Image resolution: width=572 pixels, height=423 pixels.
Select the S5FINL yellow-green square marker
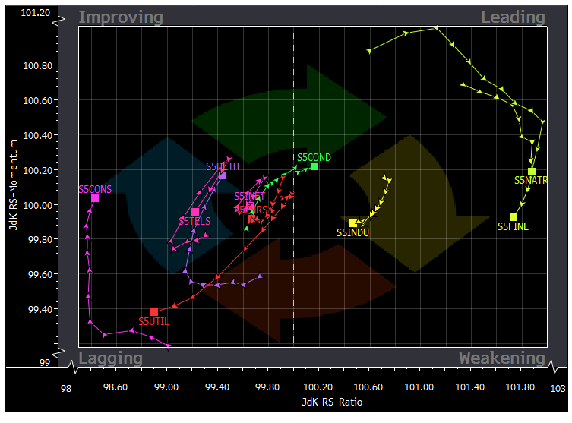point(514,217)
